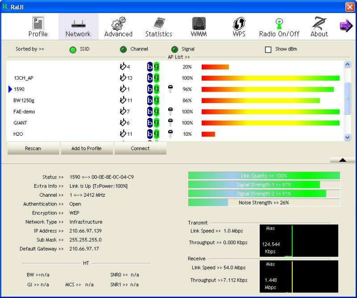Click the IP address 210.66.97.139
The image size is (357, 298).
pos(86,231)
